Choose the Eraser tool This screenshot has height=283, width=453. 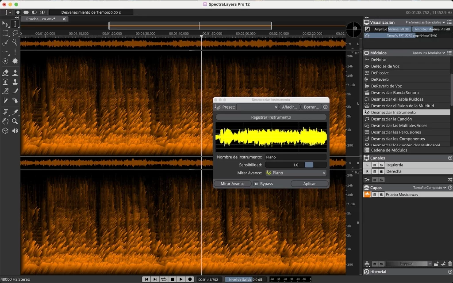(x=5, y=72)
